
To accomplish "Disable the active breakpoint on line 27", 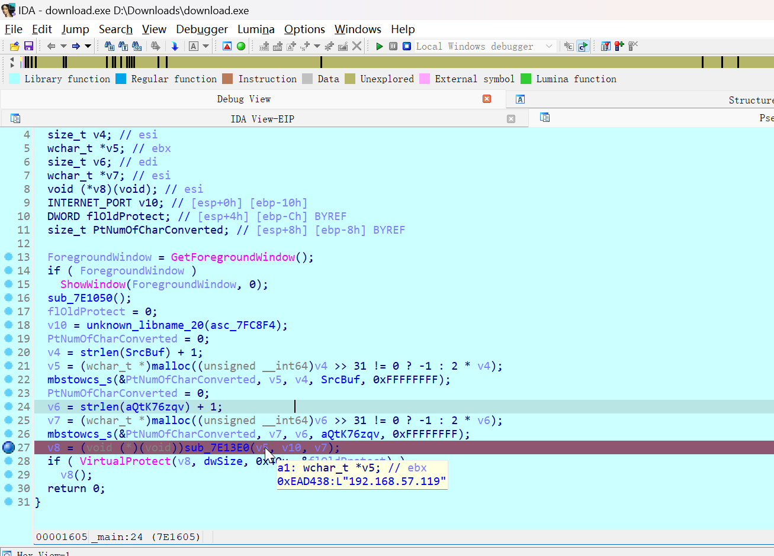I will (8, 447).
